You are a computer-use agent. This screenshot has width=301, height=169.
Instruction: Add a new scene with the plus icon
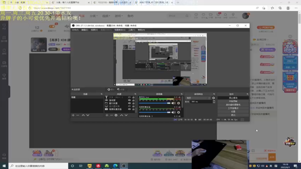point(73,115)
